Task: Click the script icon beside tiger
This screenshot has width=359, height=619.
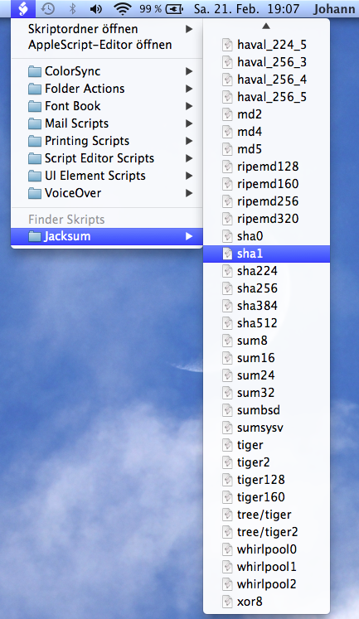Action: 227,445
